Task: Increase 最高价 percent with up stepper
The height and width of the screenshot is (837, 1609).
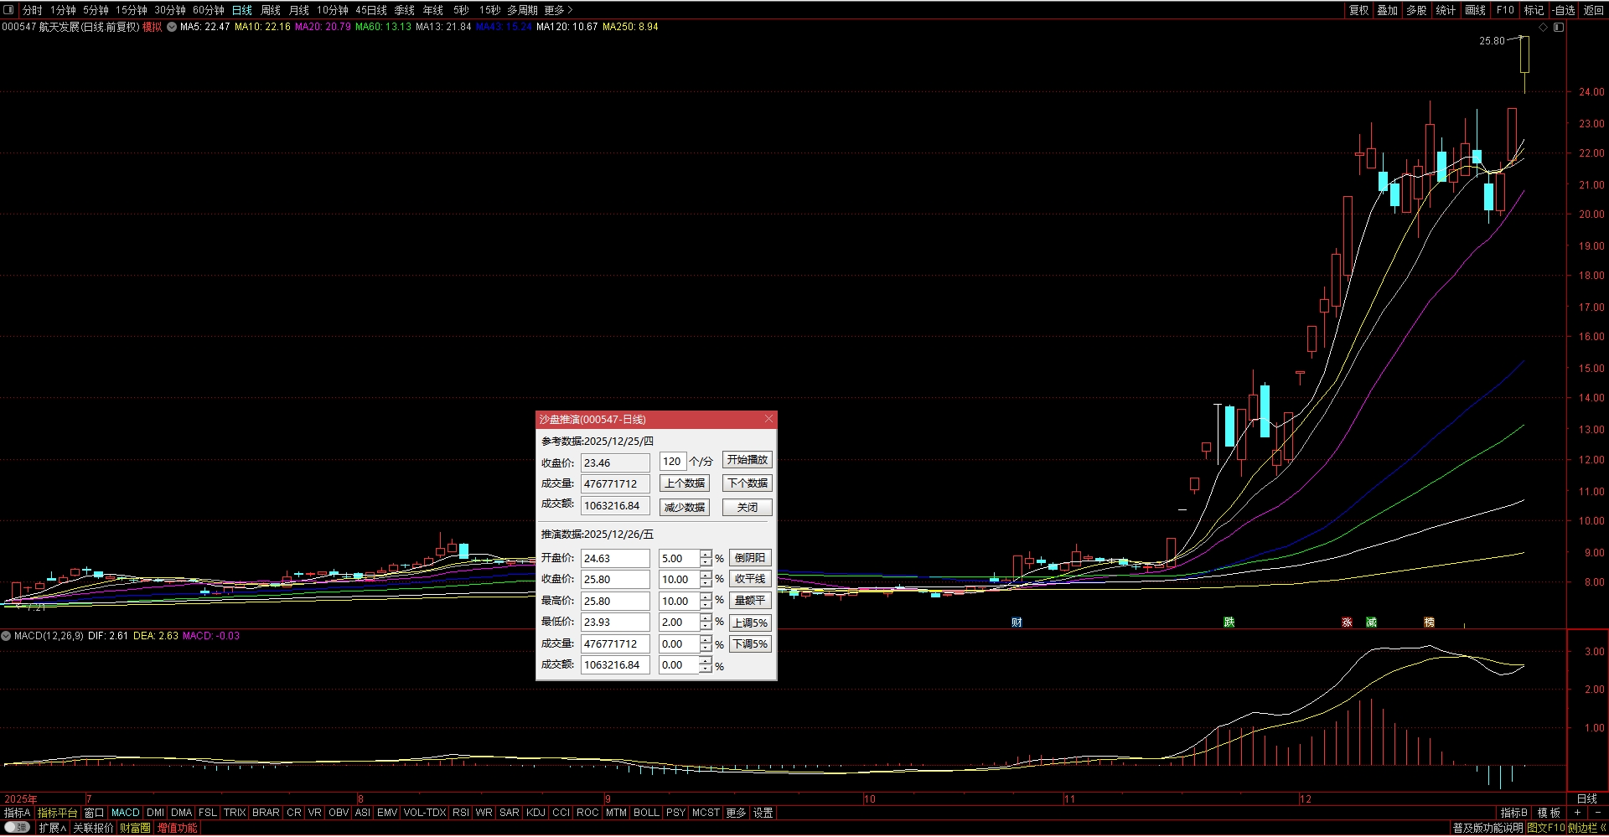Action: pos(706,597)
